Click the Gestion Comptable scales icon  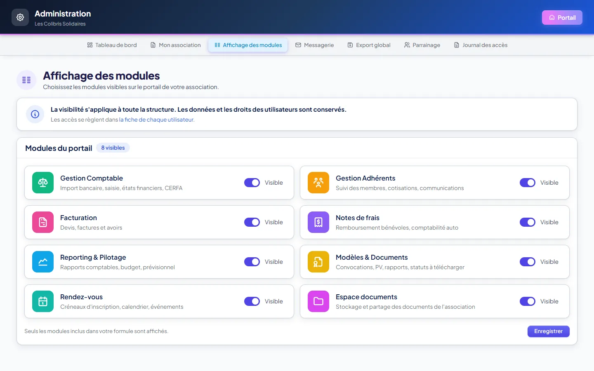[43, 183]
